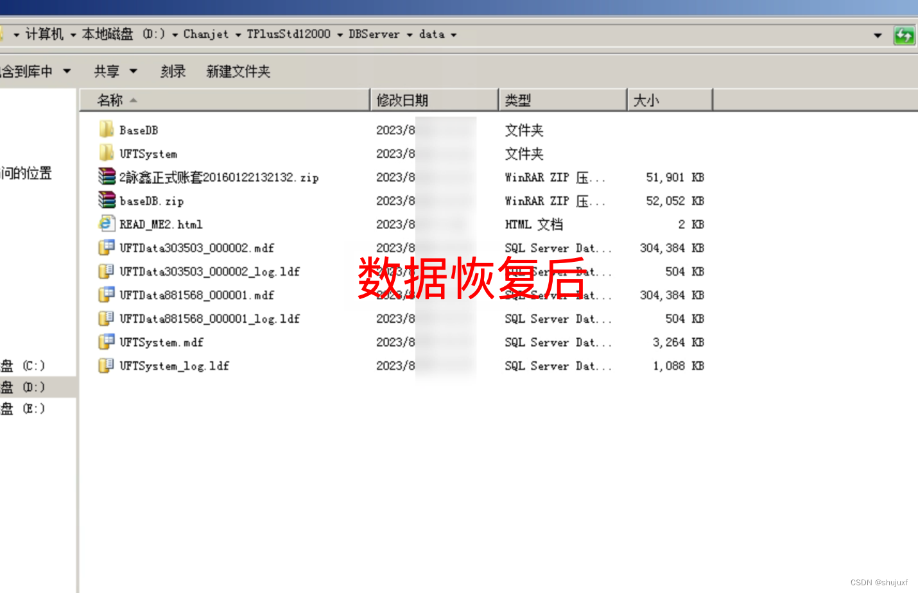
Task: Click the 3,264 KB size value
Action: click(x=678, y=342)
